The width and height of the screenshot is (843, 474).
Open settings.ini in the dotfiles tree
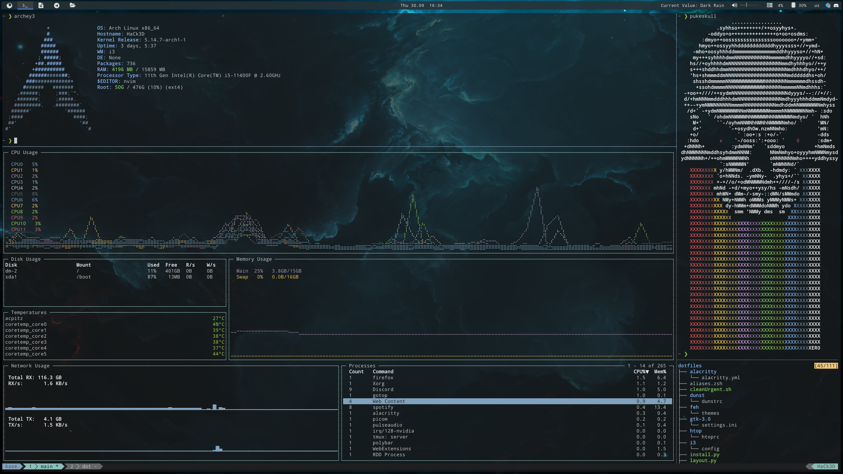point(719,425)
